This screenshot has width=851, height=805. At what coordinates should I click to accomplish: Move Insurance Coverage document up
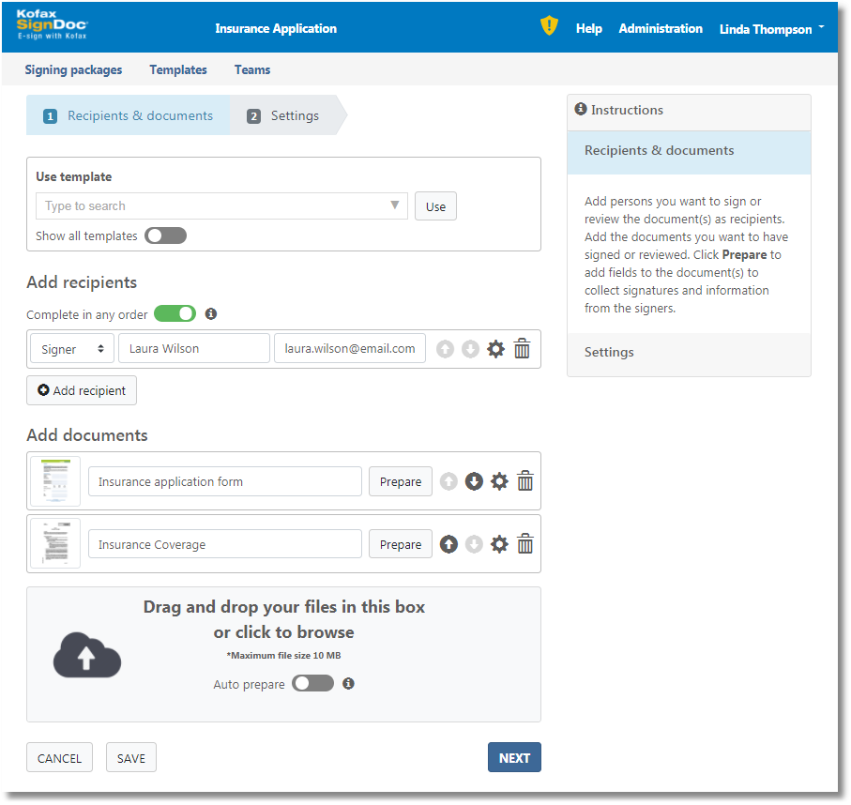click(x=448, y=544)
